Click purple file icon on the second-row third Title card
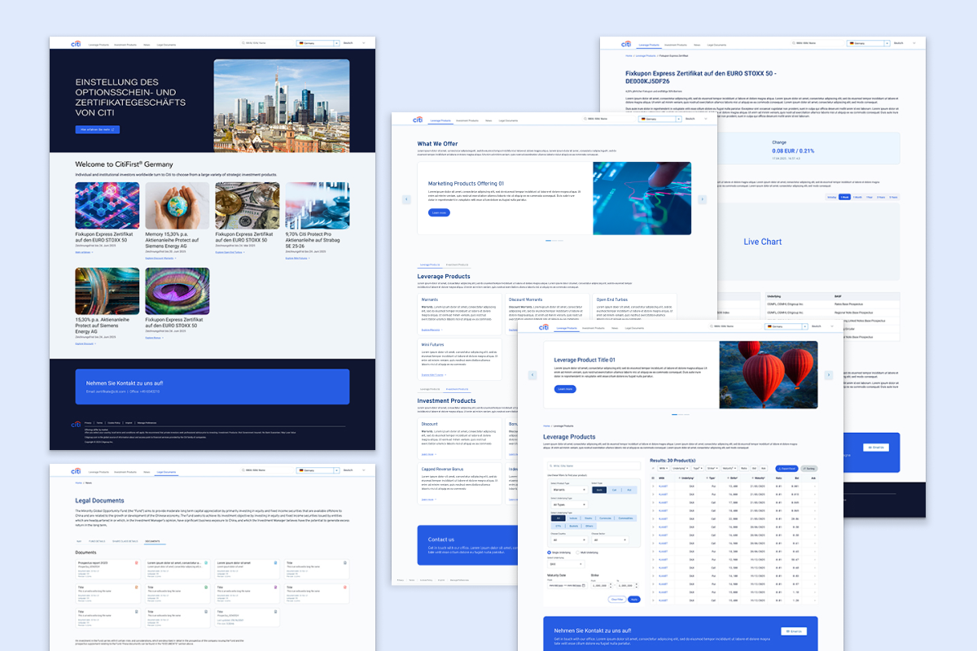 click(x=275, y=588)
